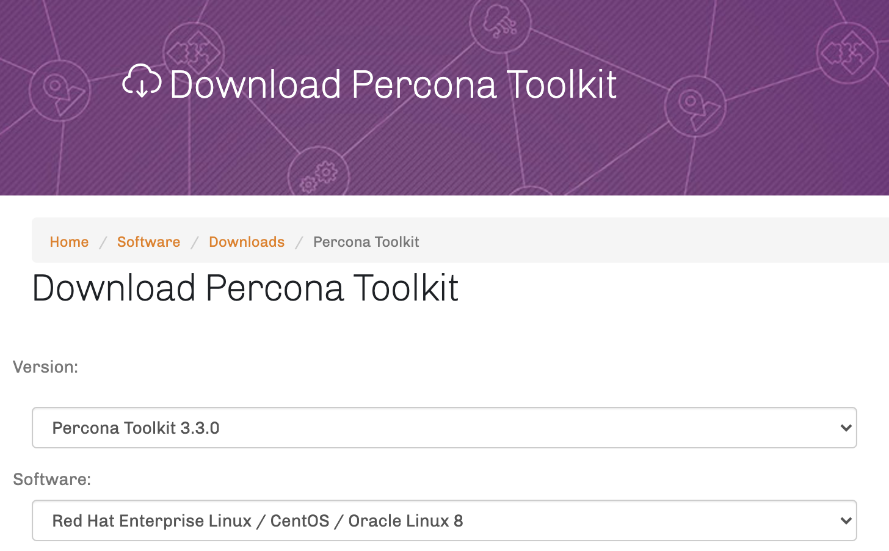Image resolution: width=889 pixels, height=551 pixels.
Task: Click the Software: field label
Action: [x=52, y=480]
